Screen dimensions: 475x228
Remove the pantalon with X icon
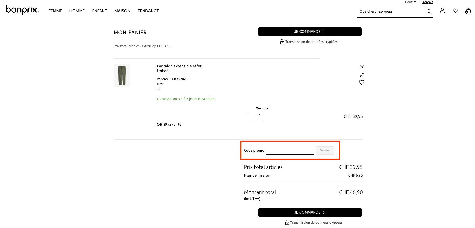(x=362, y=67)
